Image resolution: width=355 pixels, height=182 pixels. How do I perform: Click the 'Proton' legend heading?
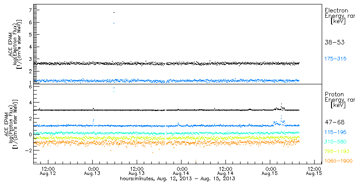point(334,95)
